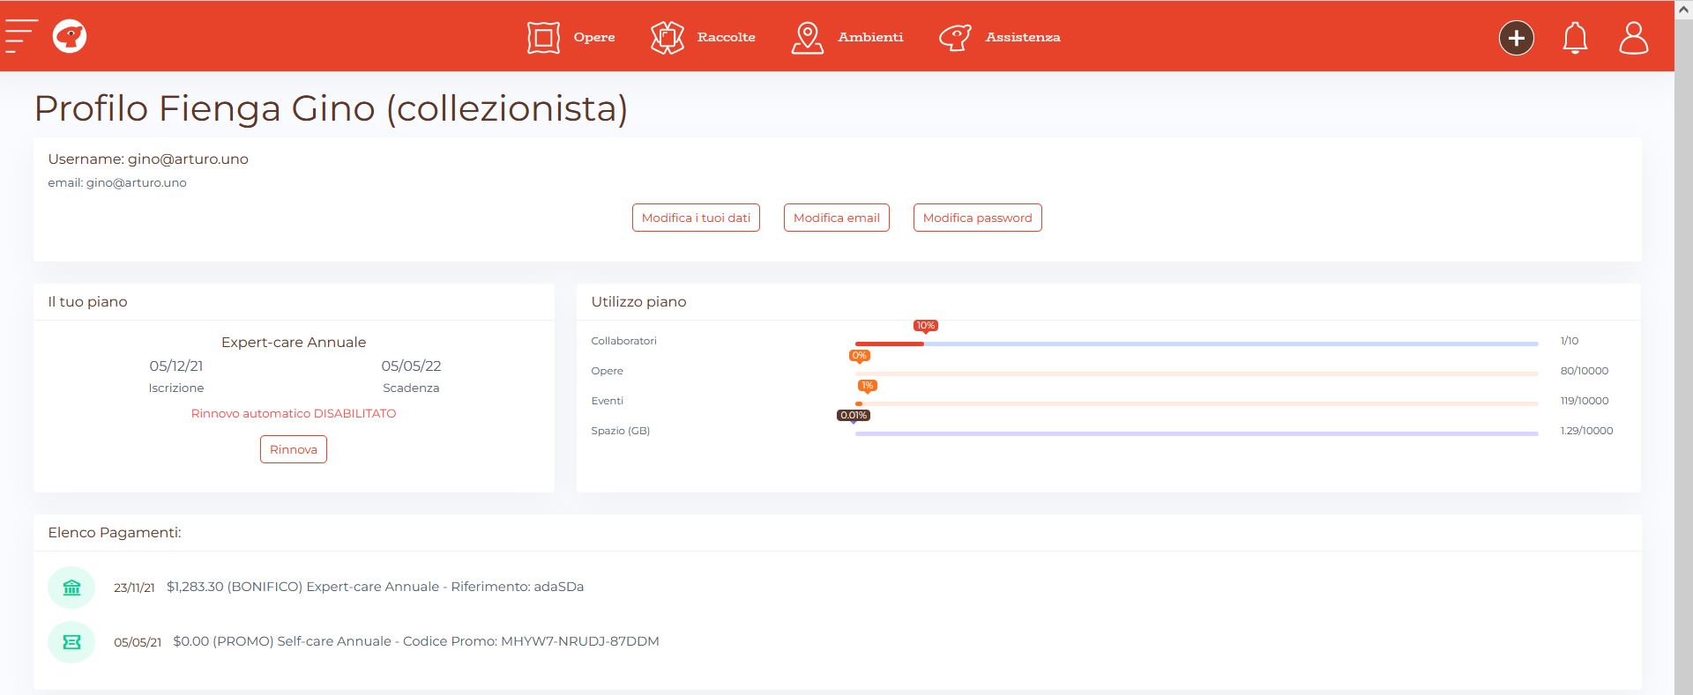The image size is (1693, 695).
Task: Click the Eventi usage progress bar
Action: (1197, 403)
